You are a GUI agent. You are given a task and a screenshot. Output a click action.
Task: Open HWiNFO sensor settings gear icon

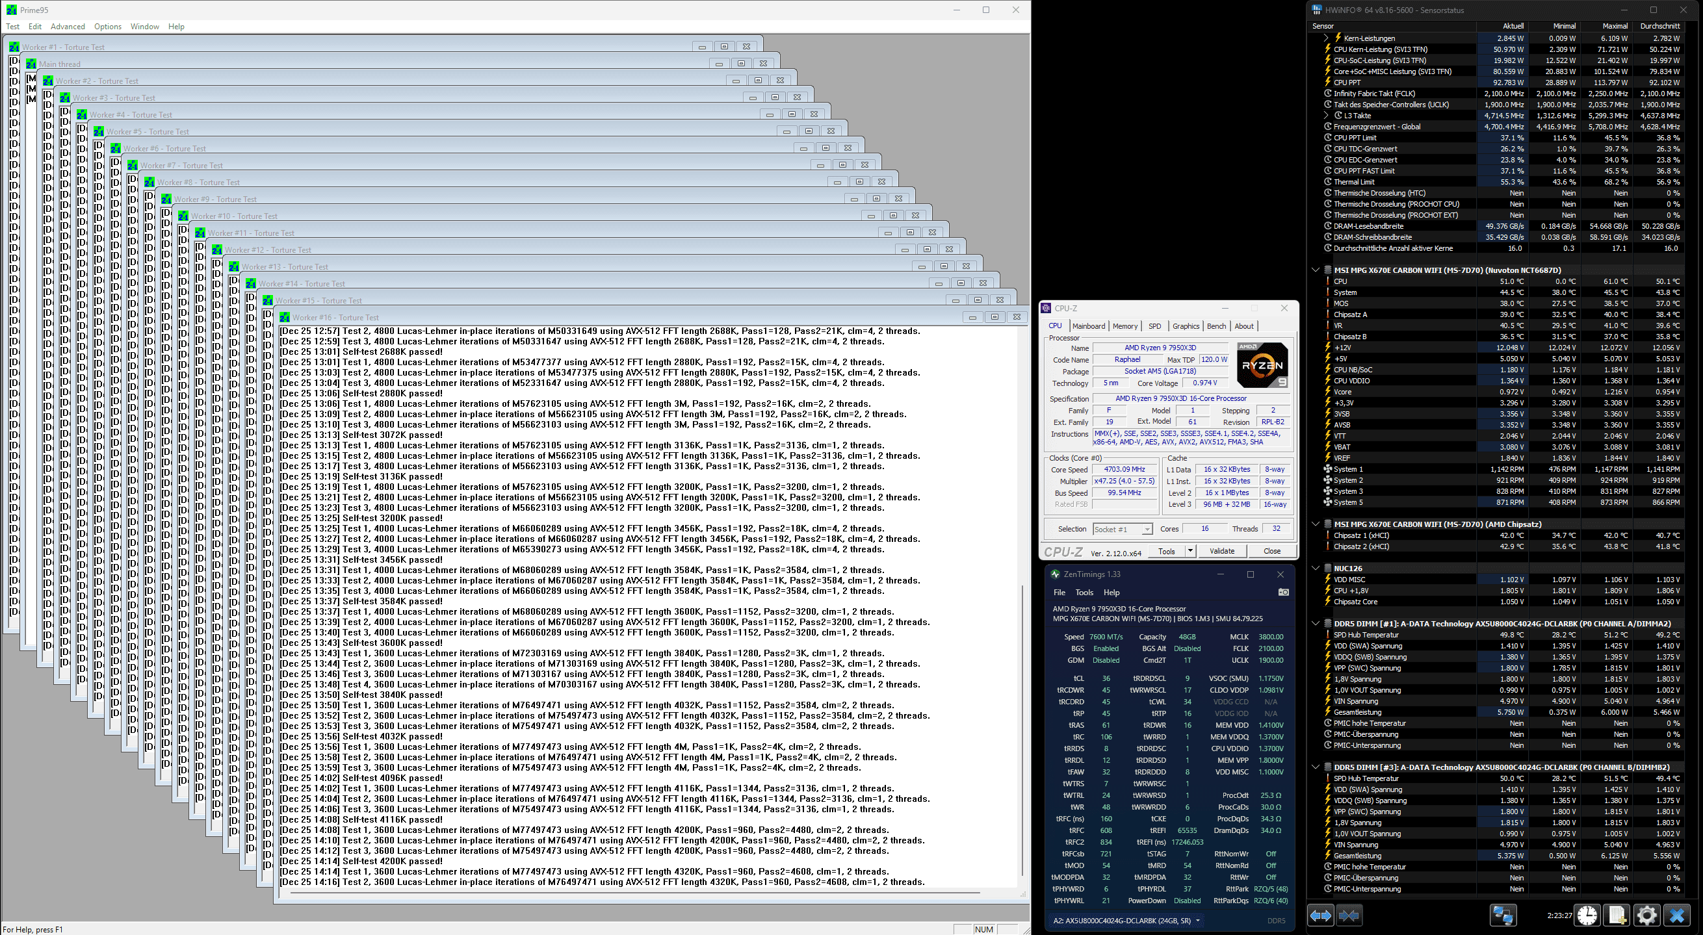click(x=1646, y=915)
